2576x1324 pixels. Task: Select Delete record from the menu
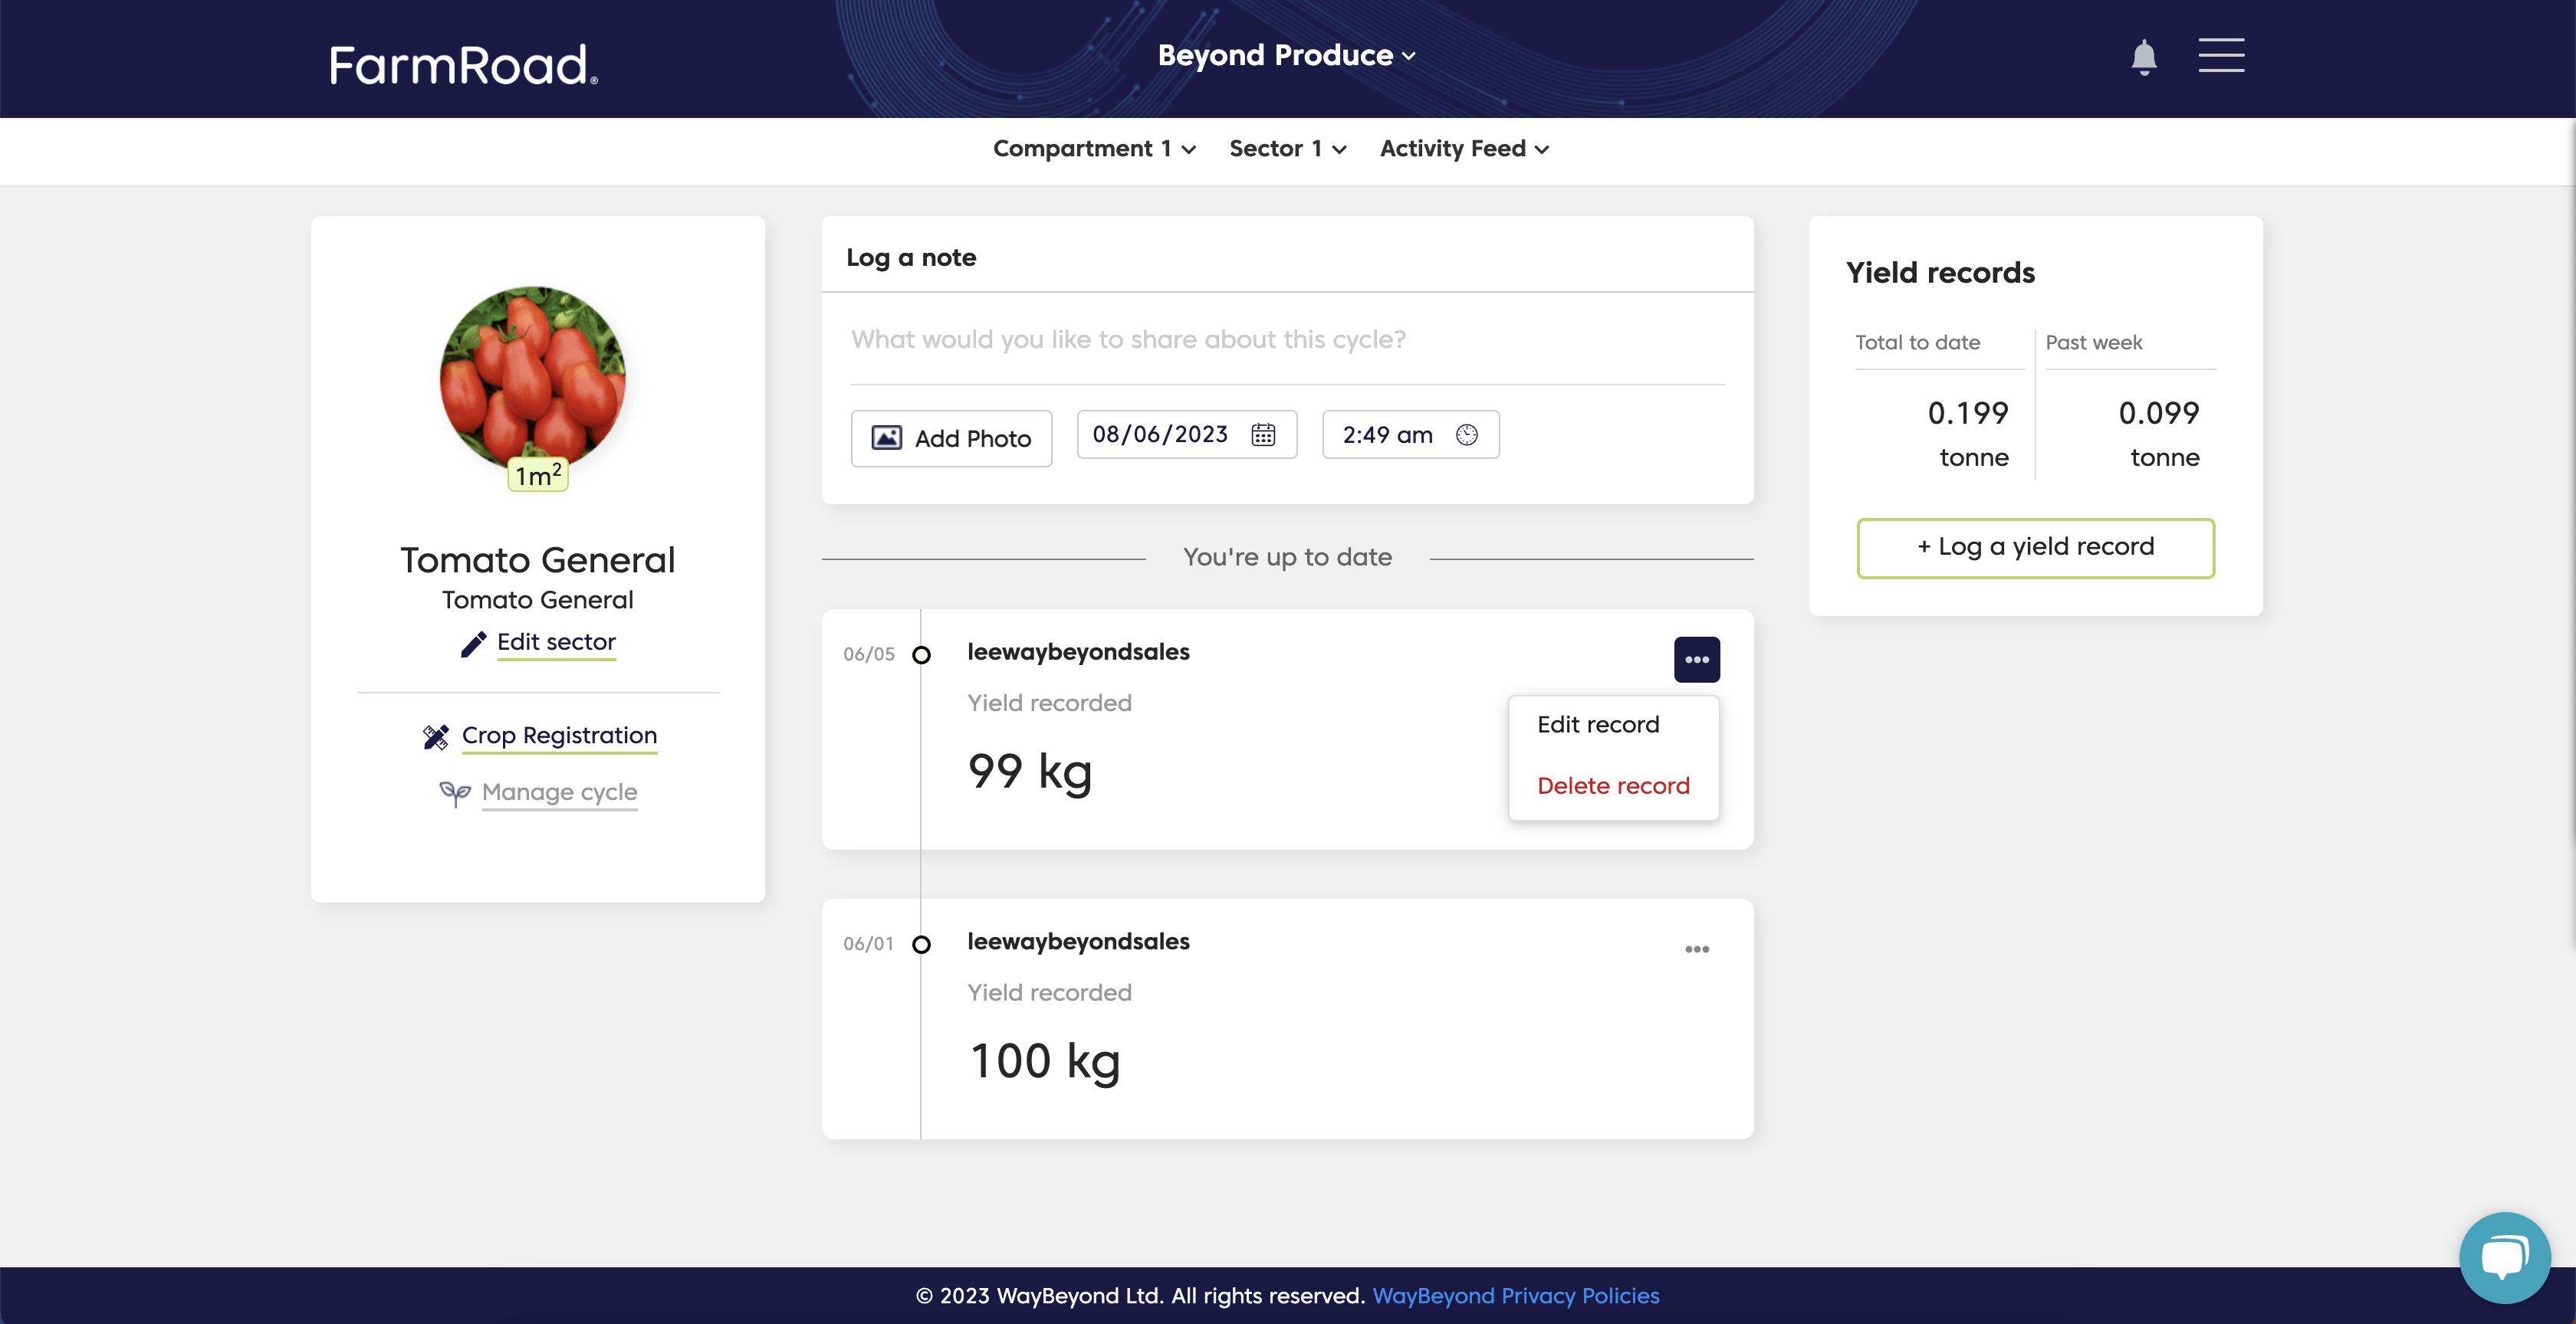pos(1613,786)
